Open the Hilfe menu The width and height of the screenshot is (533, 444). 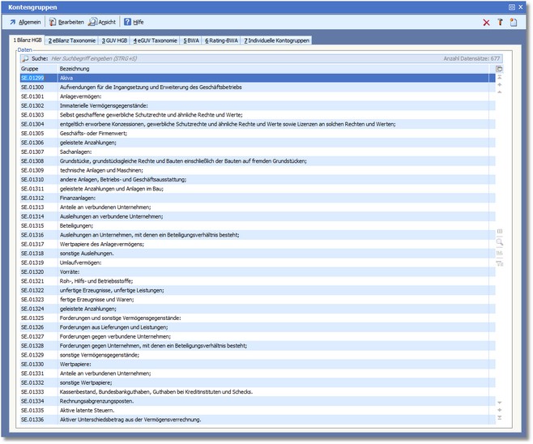coord(134,22)
